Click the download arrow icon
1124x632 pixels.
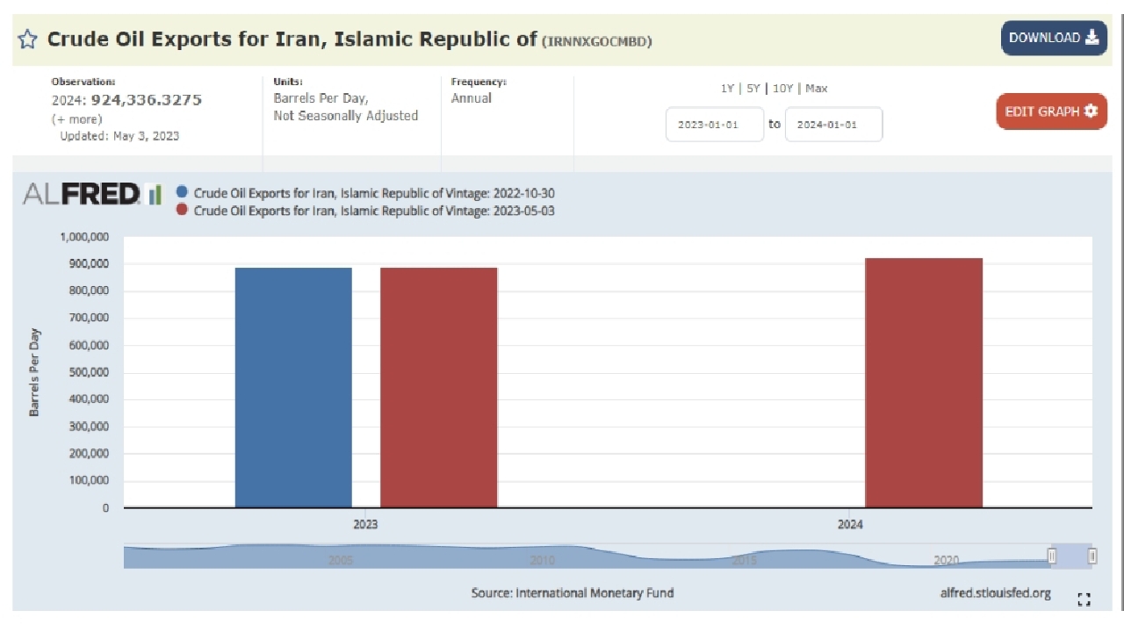coord(1092,37)
